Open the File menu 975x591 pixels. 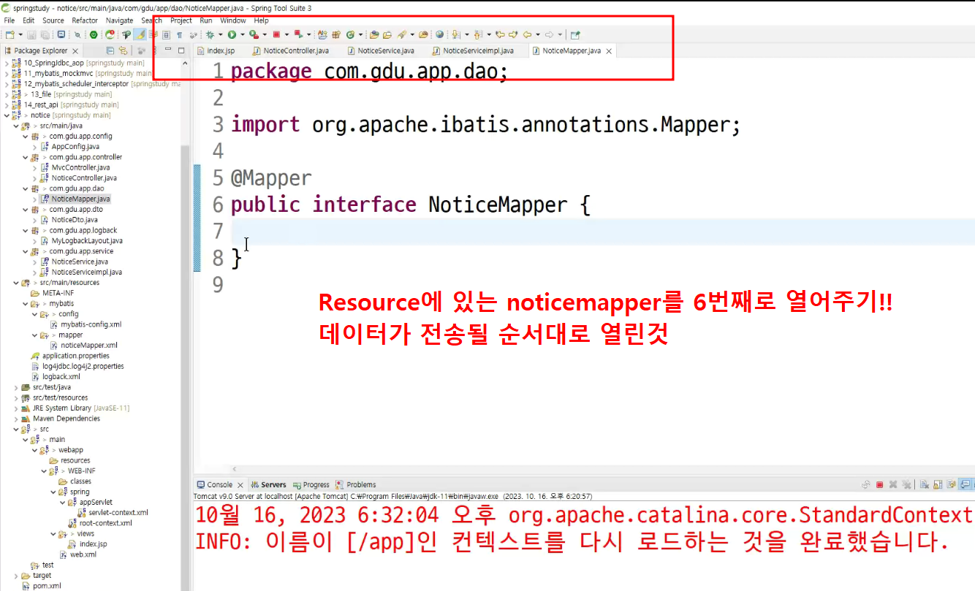click(10, 20)
